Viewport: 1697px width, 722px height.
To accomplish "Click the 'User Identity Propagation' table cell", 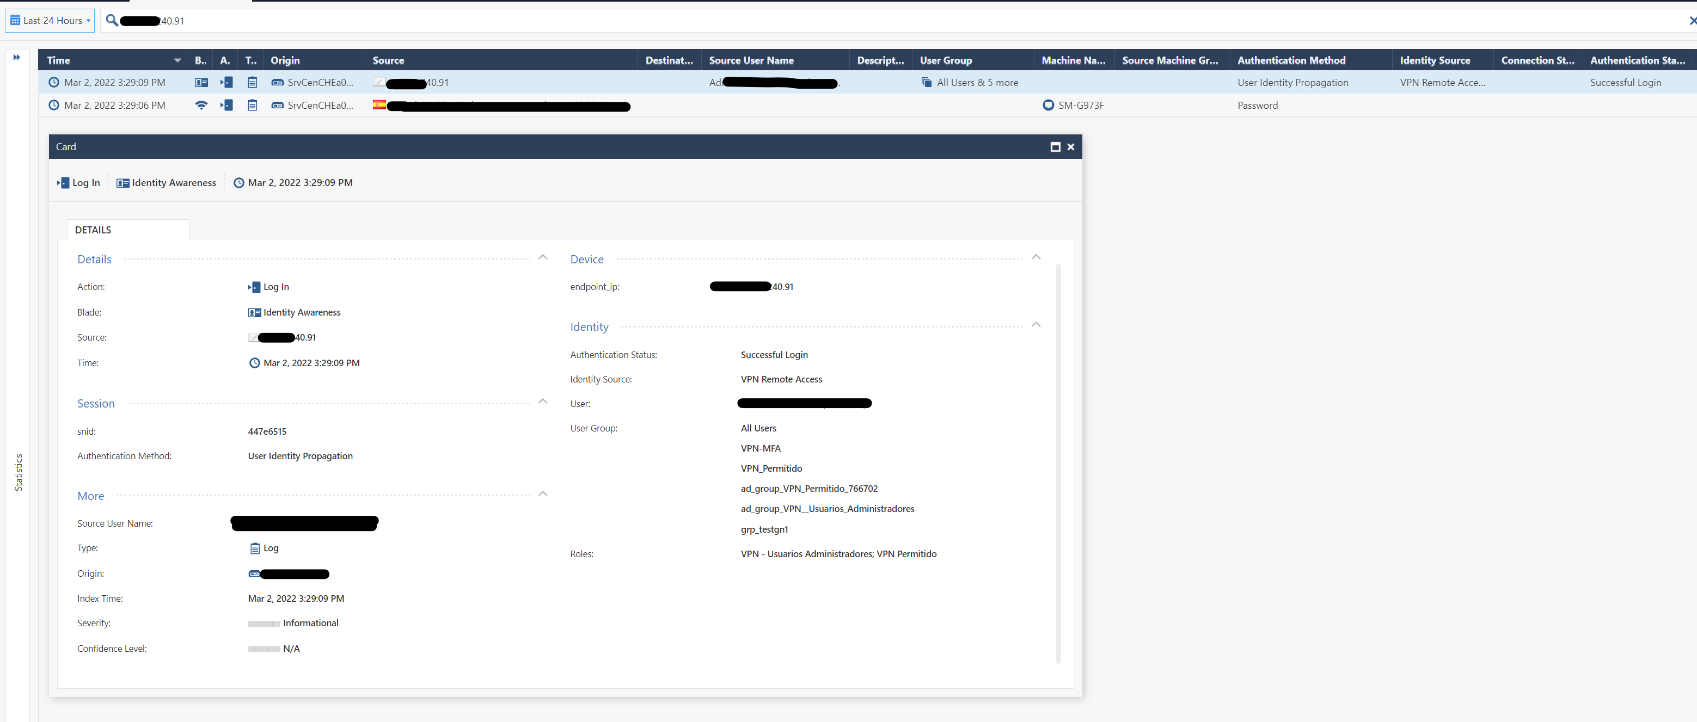I will (1292, 82).
